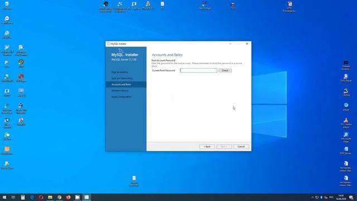Go back with the Back button
This screenshot has height=201, width=357.
click(x=207, y=146)
